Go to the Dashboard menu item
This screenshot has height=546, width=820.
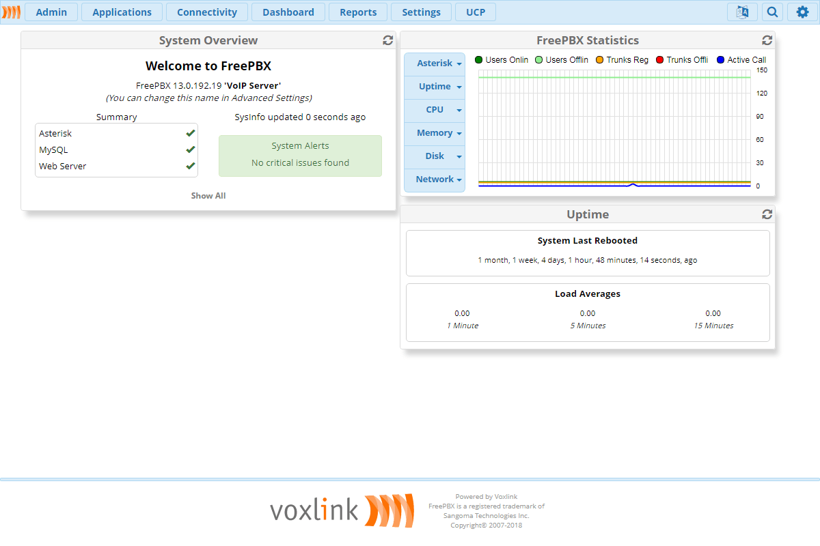coord(288,12)
